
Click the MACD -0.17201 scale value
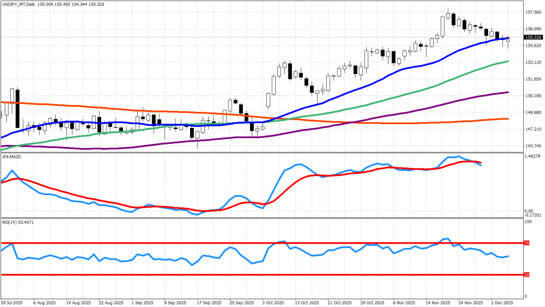click(533, 215)
